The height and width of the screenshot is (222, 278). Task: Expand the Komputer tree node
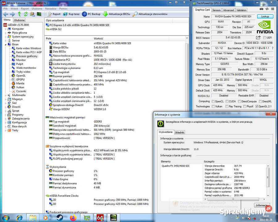click(6, 29)
